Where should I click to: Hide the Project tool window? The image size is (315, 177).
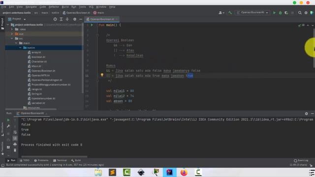(81, 19)
